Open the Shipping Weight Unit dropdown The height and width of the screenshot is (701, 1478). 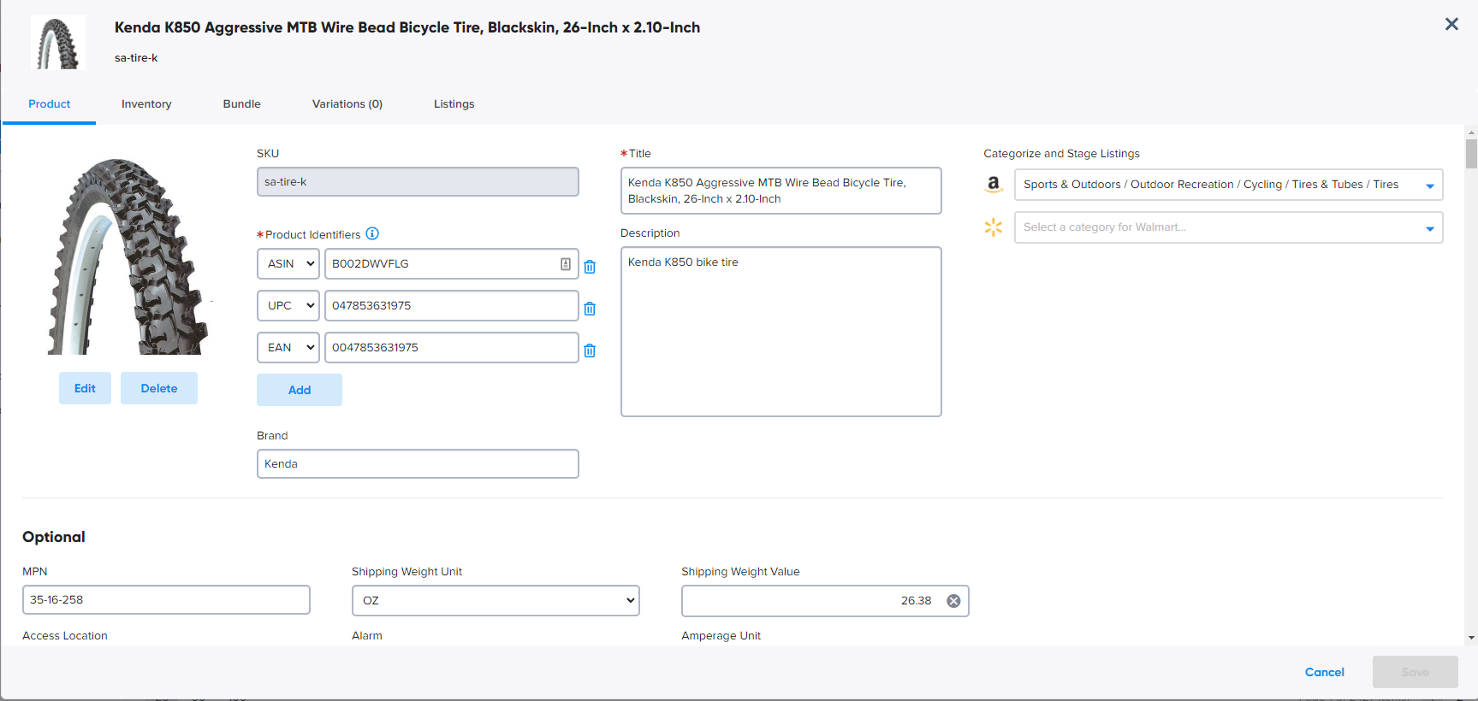(496, 601)
